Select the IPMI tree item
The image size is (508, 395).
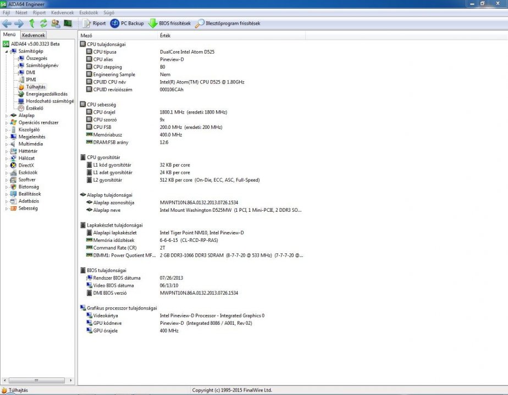(31, 80)
